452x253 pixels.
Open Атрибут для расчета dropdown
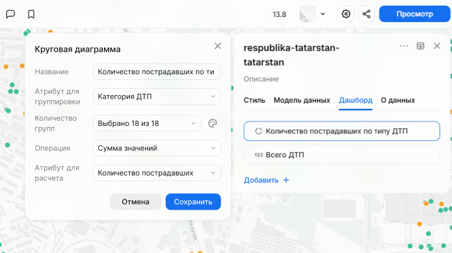coord(156,173)
